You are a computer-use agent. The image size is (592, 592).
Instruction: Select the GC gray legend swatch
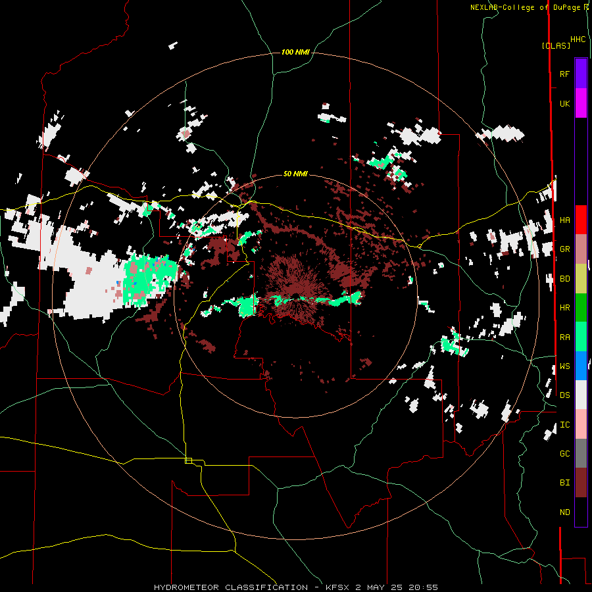tap(581, 453)
